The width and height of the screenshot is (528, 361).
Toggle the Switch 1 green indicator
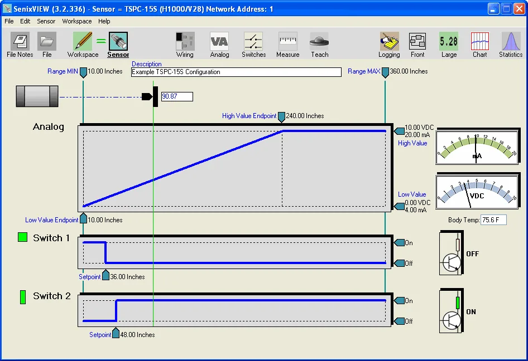pos(22,237)
